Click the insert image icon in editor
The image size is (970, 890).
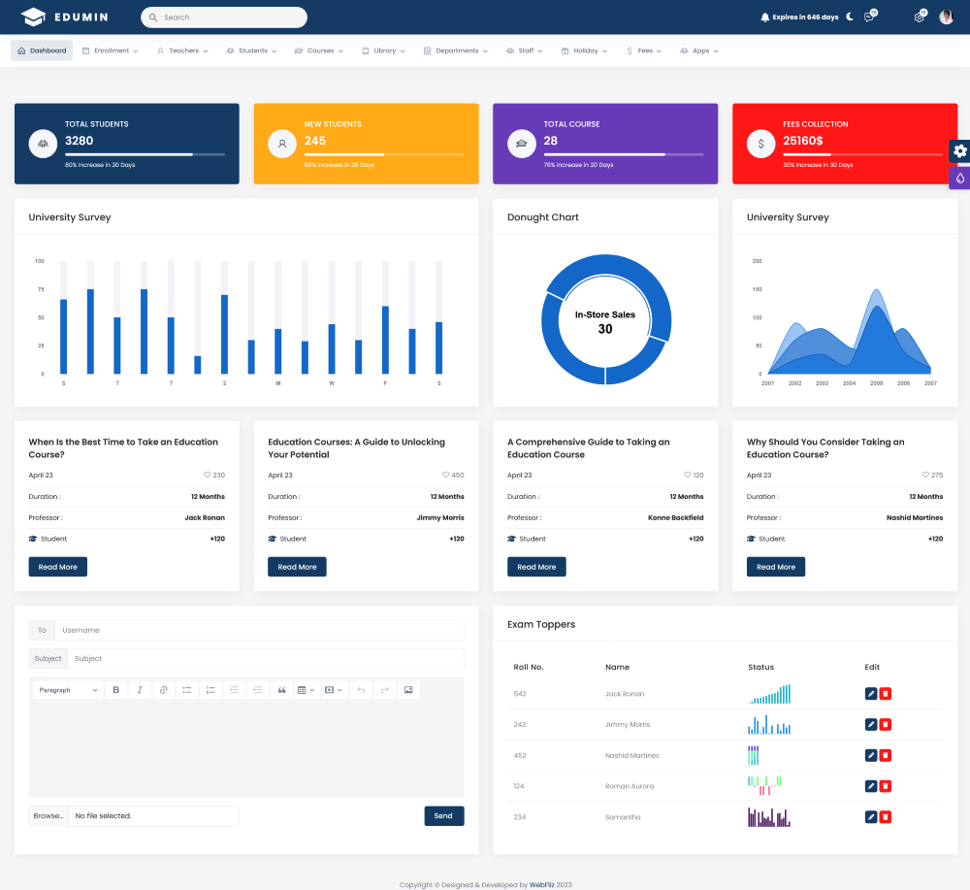coord(408,690)
